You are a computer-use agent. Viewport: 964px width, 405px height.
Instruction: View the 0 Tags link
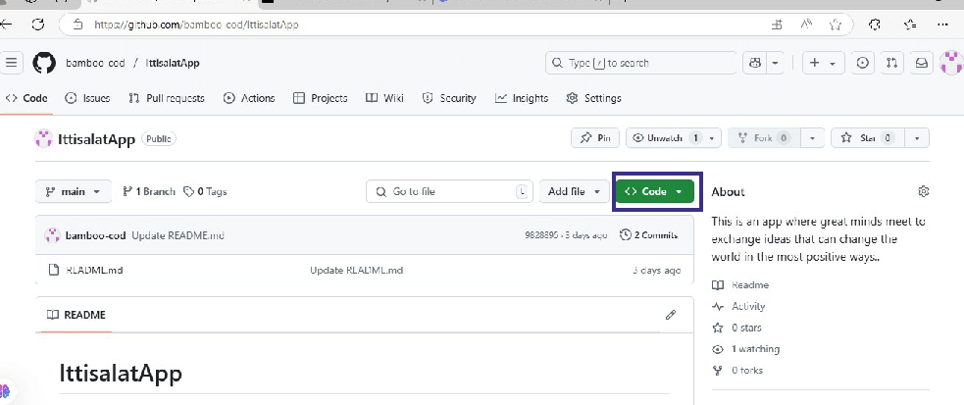pos(205,192)
